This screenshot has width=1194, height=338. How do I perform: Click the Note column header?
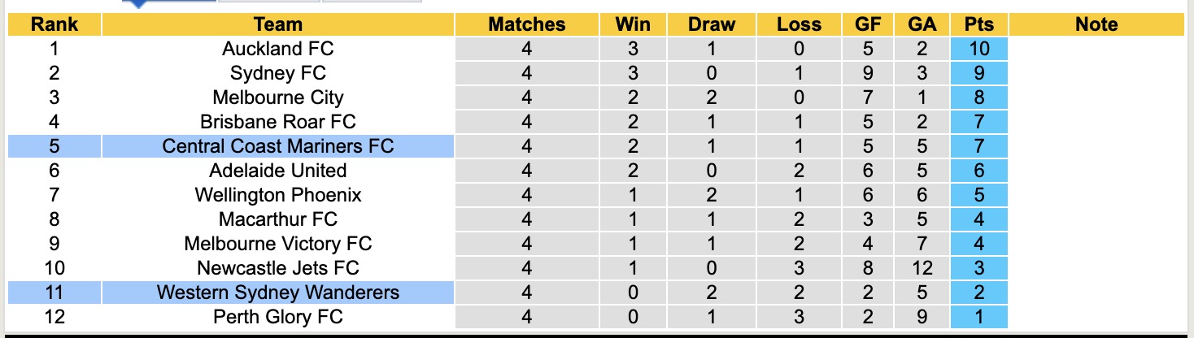pos(1096,24)
